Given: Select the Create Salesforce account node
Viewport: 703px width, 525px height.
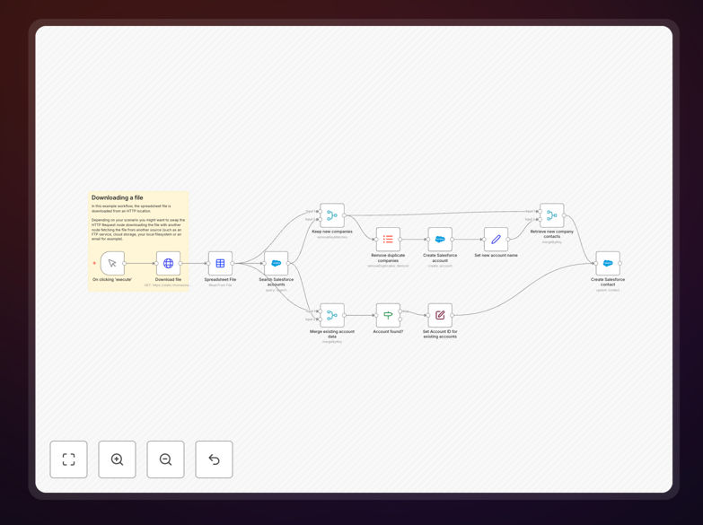Looking at the screenshot, I should coord(440,239).
